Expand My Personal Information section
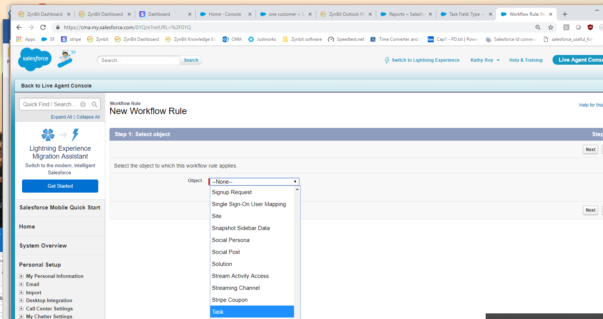This screenshot has width=603, height=319. [21, 276]
